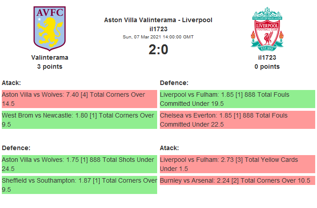Click the Liverpool club crest

(x=267, y=28)
